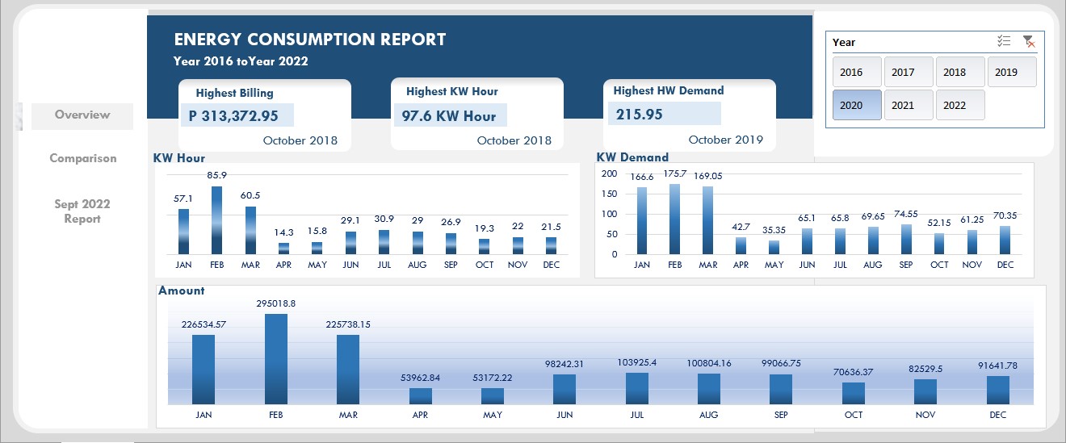This screenshot has width=1066, height=443.
Task: Deselect the highlighted 2020 year button
Action: click(x=857, y=105)
